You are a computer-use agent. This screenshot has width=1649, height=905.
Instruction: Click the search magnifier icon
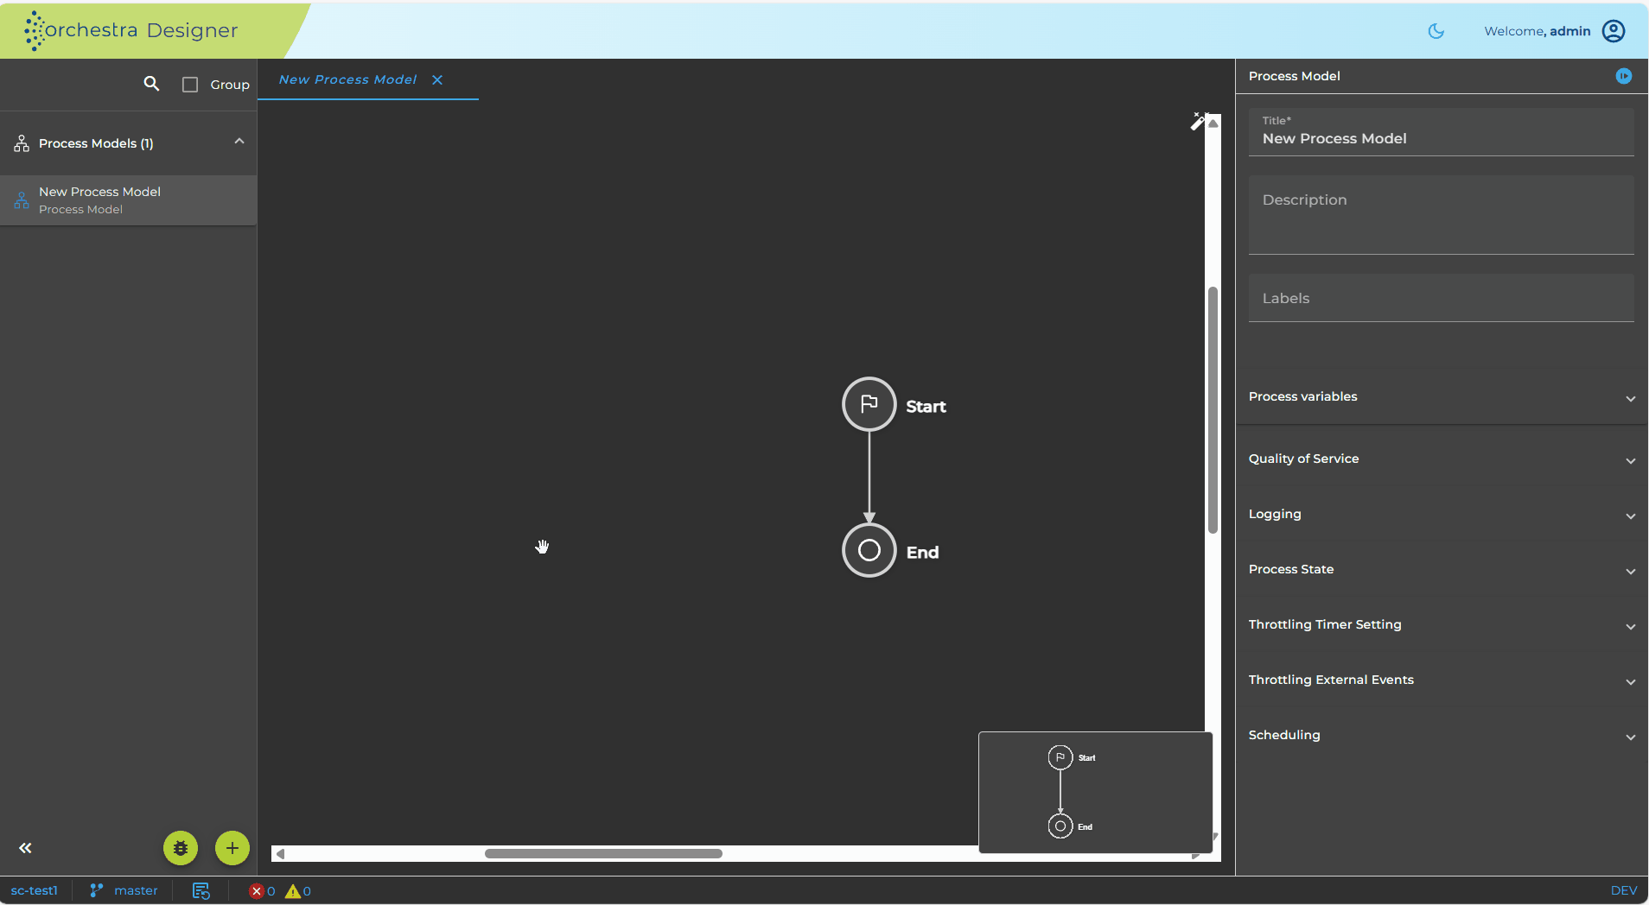pyautogui.click(x=151, y=84)
